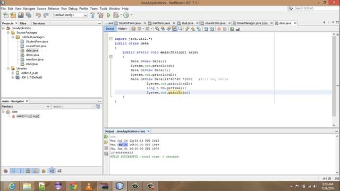Clean and build with hammer-broom icon

tap(100, 15)
